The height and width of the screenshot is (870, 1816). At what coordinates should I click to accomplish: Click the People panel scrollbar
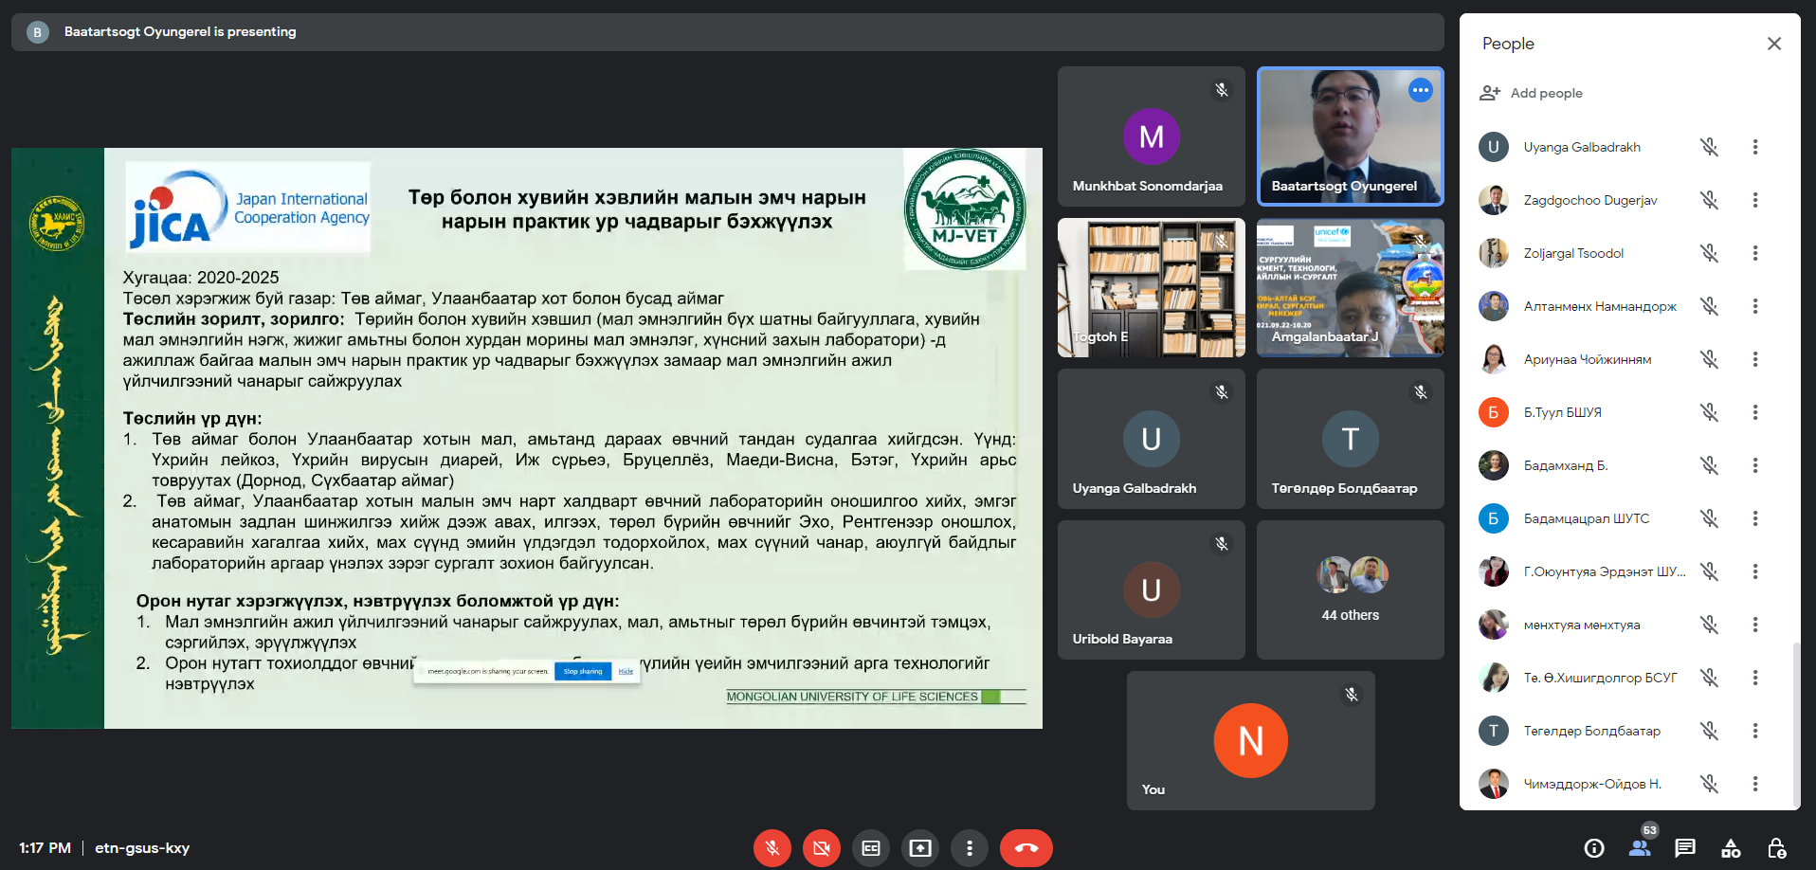1794,720
